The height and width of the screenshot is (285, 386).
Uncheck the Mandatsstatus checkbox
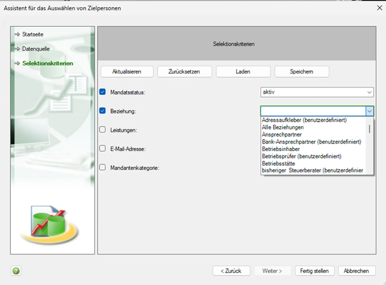[x=103, y=92]
